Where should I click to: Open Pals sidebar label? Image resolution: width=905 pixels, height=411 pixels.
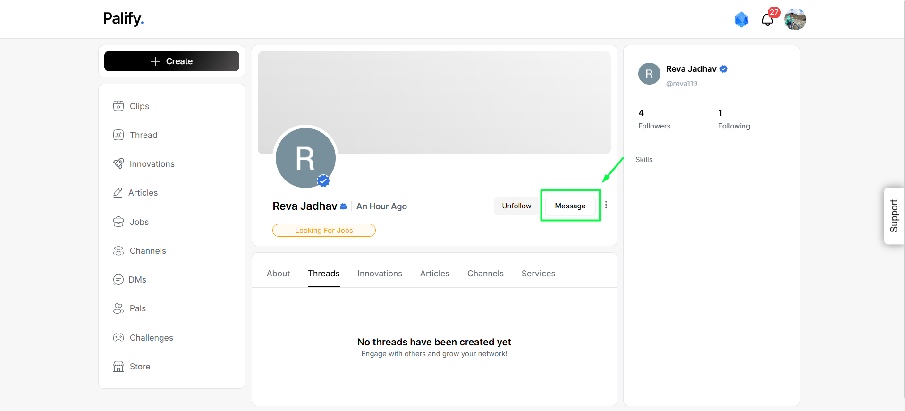tap(138, 308)
